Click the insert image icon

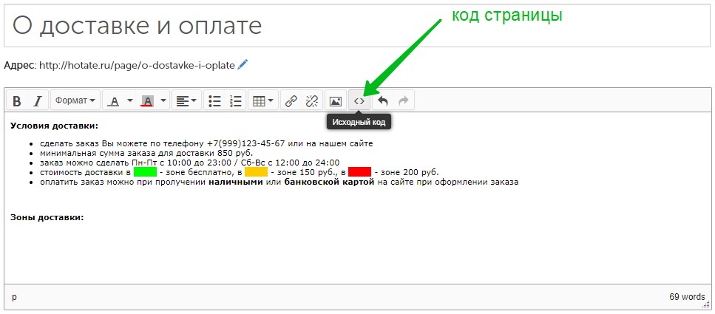336,100
